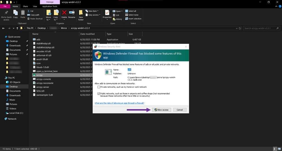282x151 pixels.
Task: Click Invert selection in the ribbon
Action: [133, 19]
